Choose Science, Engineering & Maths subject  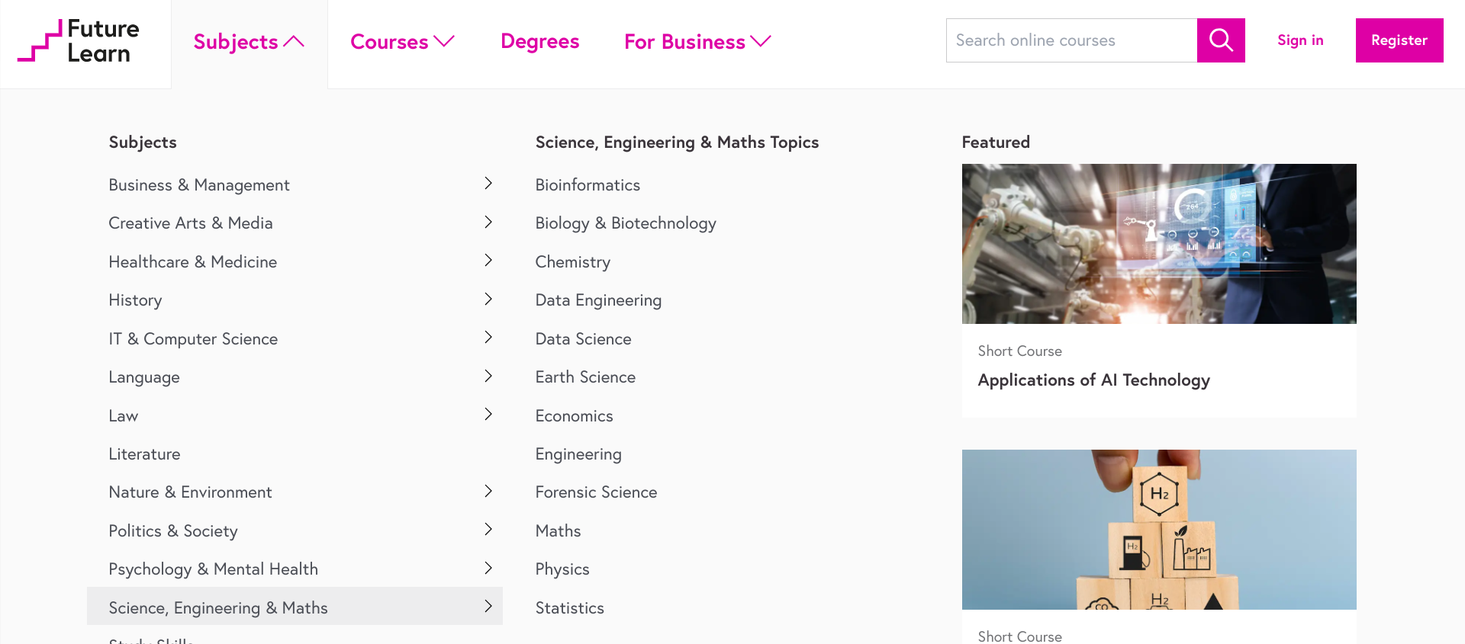click(x=218, y=607)
